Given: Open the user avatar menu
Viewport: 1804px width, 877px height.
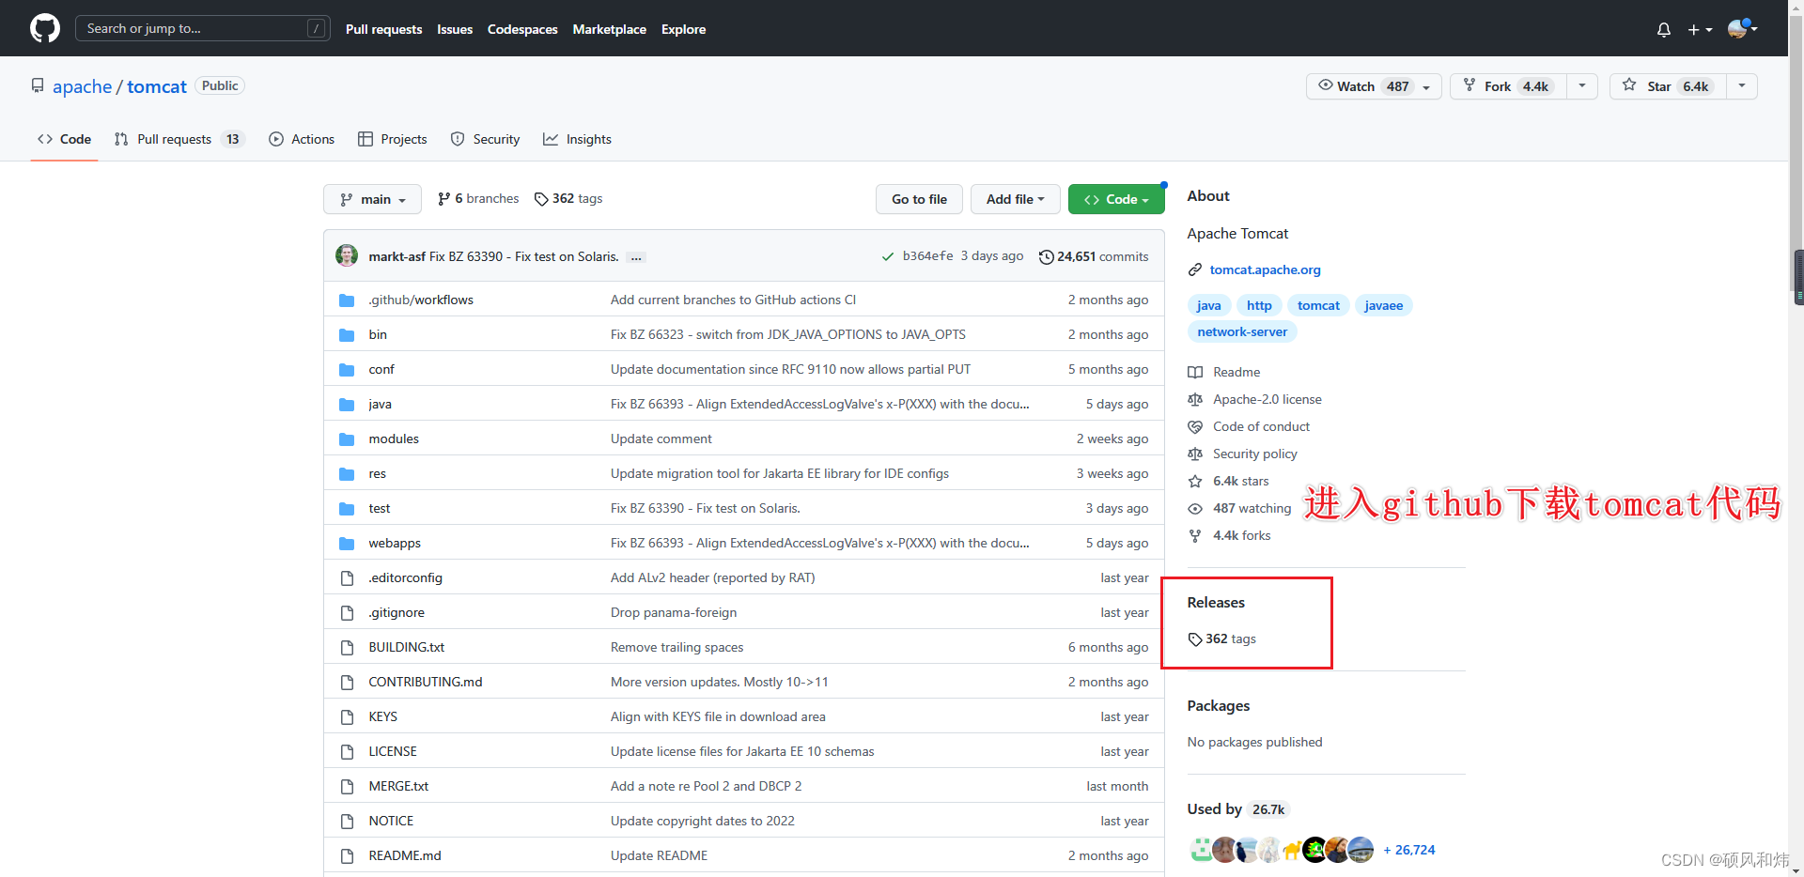Looking at the screenshot, I should pyautogui.click(x=1742, y=28).
